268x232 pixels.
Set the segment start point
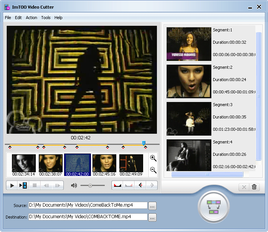117,185
